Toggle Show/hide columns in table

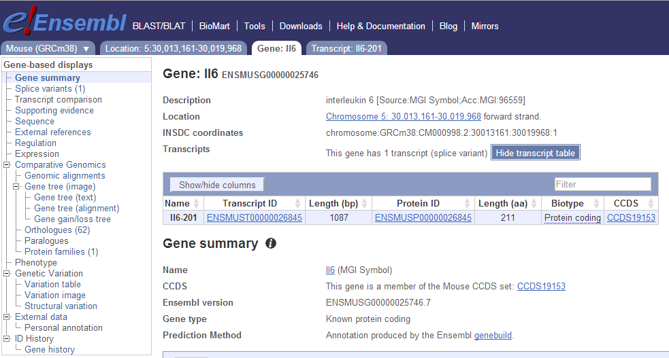tap(217, 185)
